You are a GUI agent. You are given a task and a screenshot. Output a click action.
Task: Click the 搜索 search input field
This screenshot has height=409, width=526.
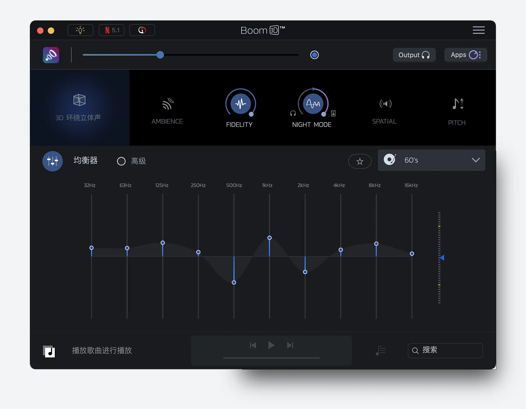445,350
